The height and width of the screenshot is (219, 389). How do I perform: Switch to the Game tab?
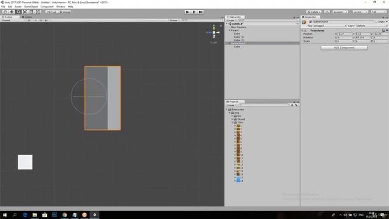(x=27, y=17)
